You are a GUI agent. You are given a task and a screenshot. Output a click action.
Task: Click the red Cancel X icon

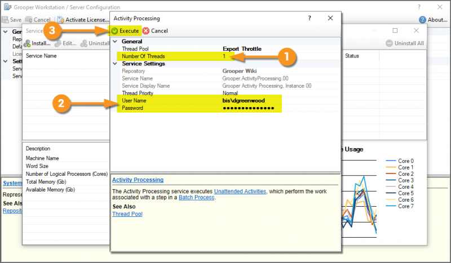pos(146,31)
